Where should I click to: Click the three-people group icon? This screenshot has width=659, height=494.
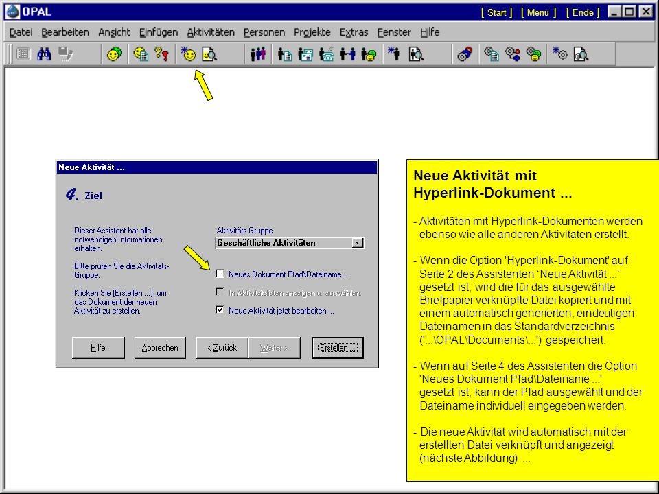point(257,54)
